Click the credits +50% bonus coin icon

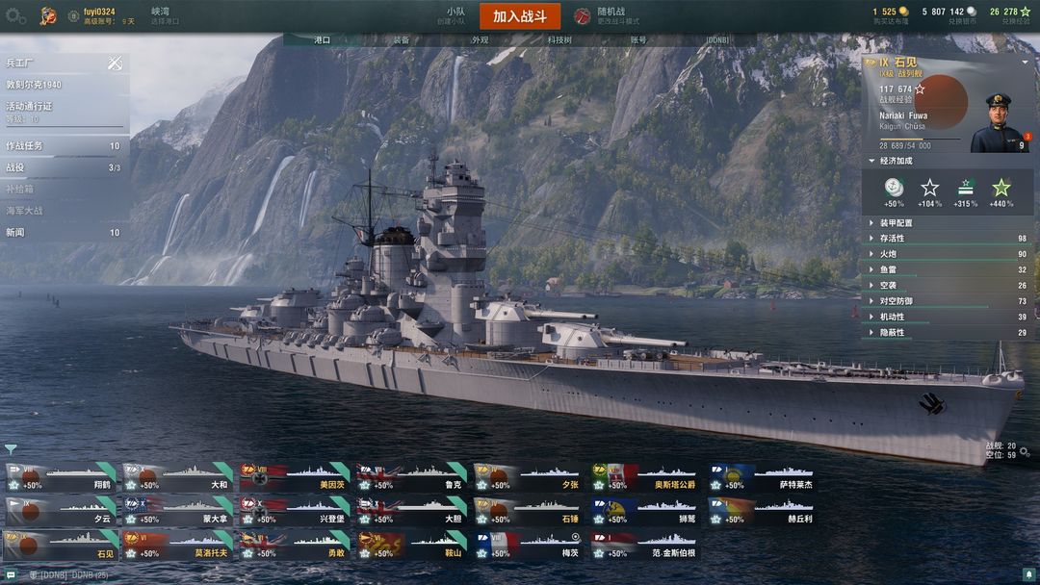coord(894,188)
